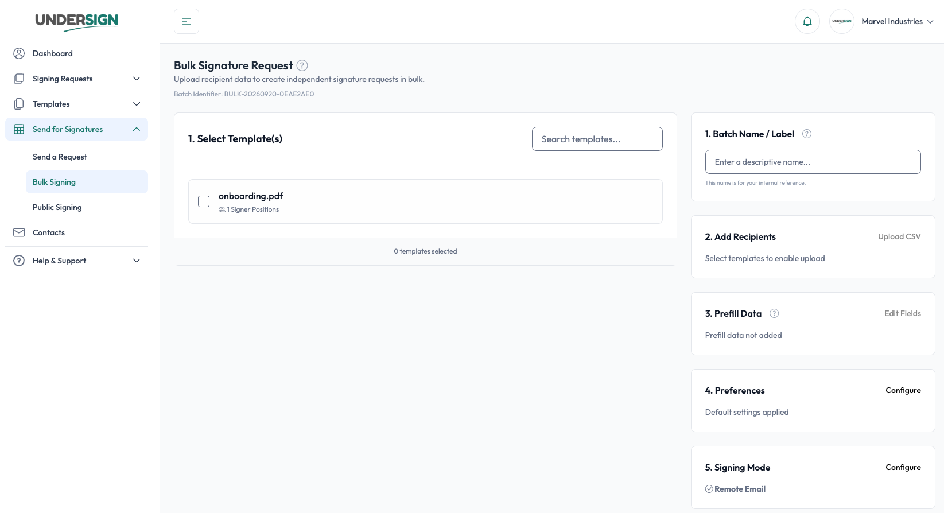Image resolution: width=944 pixels, height=513 pixels.
Task: Open Contacts page
Action: tap(49, 232)
